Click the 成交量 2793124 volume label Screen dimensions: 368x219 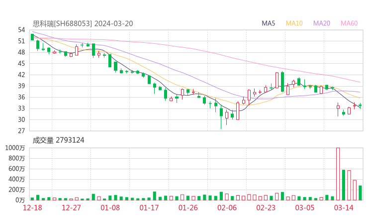coord(58,140)
